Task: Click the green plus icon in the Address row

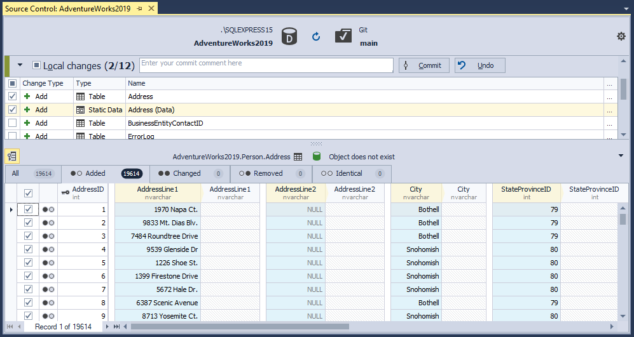Action: (27, 96)
